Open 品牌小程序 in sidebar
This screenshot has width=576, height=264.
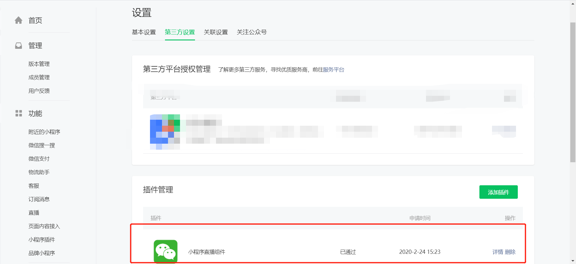[x=42, y=253]
